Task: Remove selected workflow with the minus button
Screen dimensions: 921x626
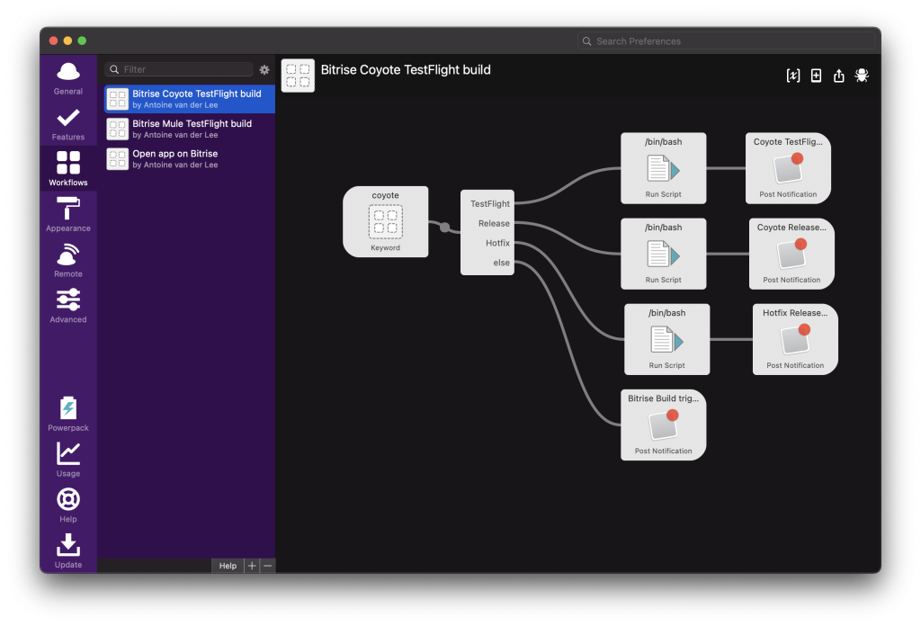Action: 267,566
